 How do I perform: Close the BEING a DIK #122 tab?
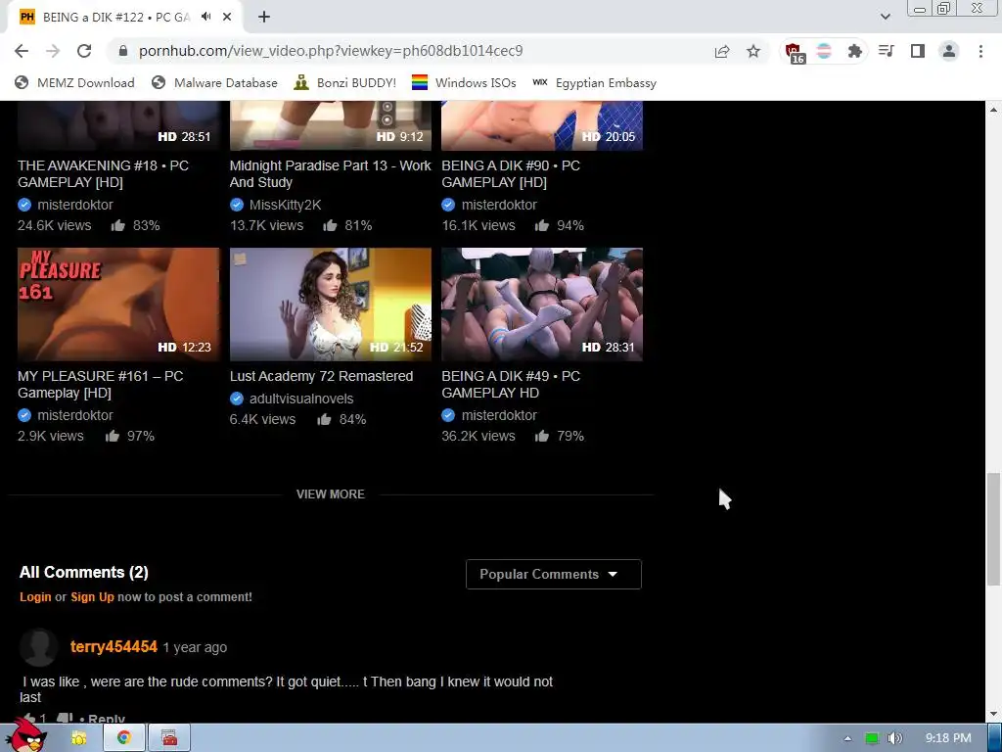coord(227,17)
